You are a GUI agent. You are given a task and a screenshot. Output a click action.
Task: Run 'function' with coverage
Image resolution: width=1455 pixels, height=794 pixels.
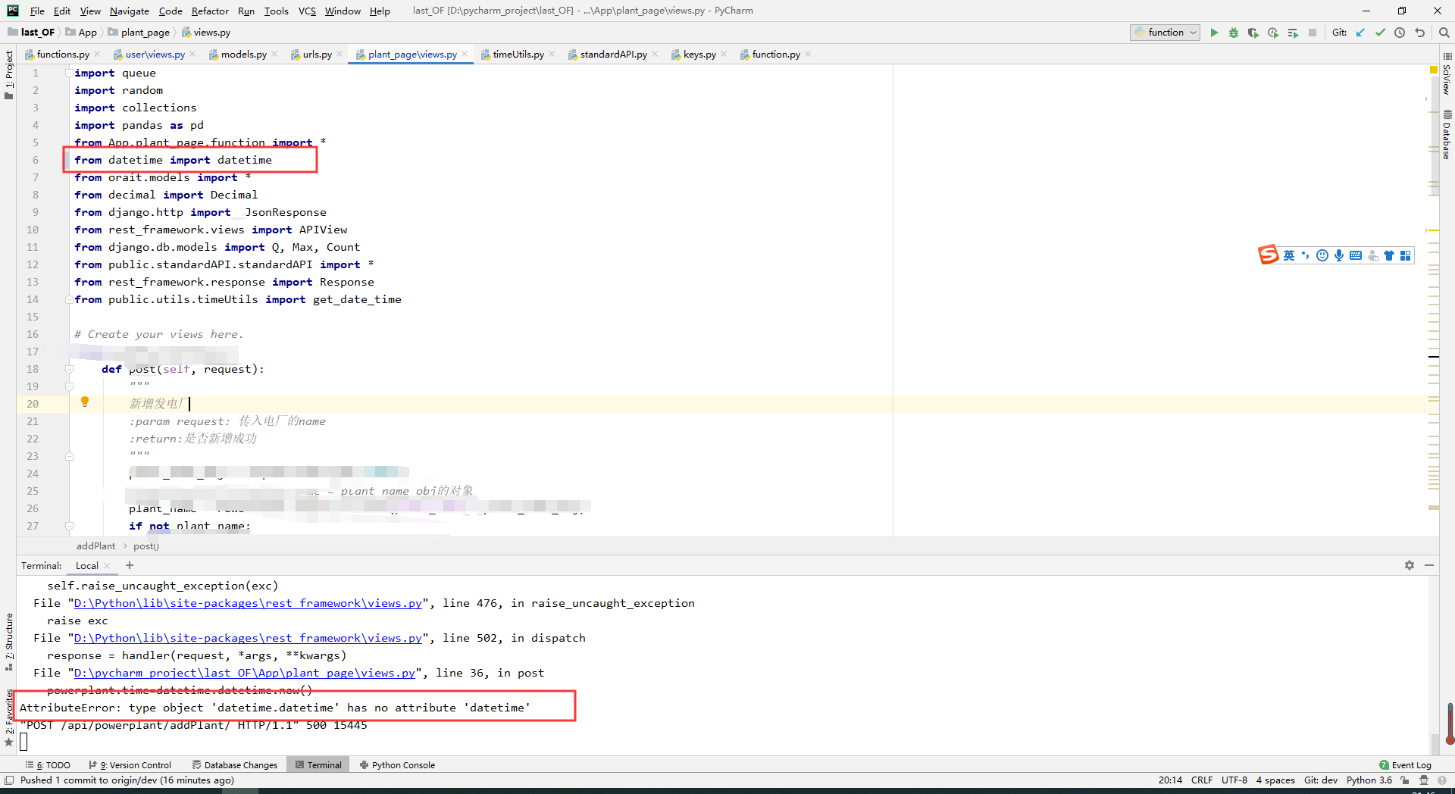tap(1253, 33)
